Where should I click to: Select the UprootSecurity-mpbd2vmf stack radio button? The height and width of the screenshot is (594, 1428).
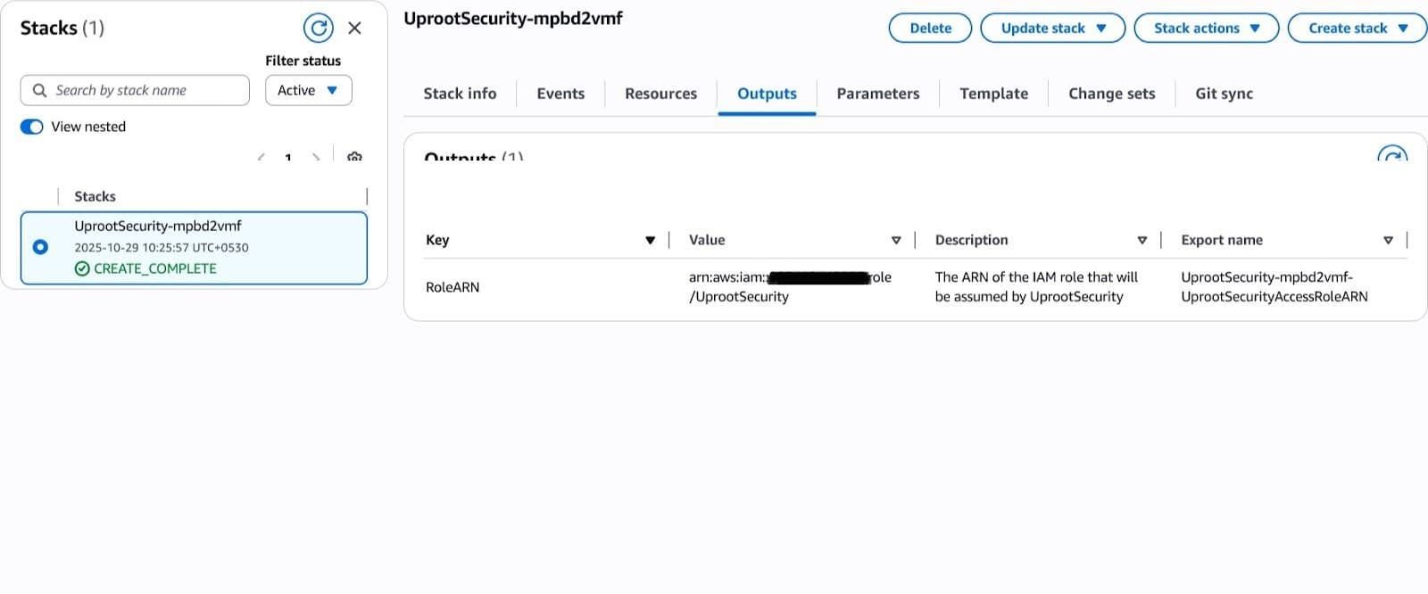pyautogui.click(x=40, y=247)
